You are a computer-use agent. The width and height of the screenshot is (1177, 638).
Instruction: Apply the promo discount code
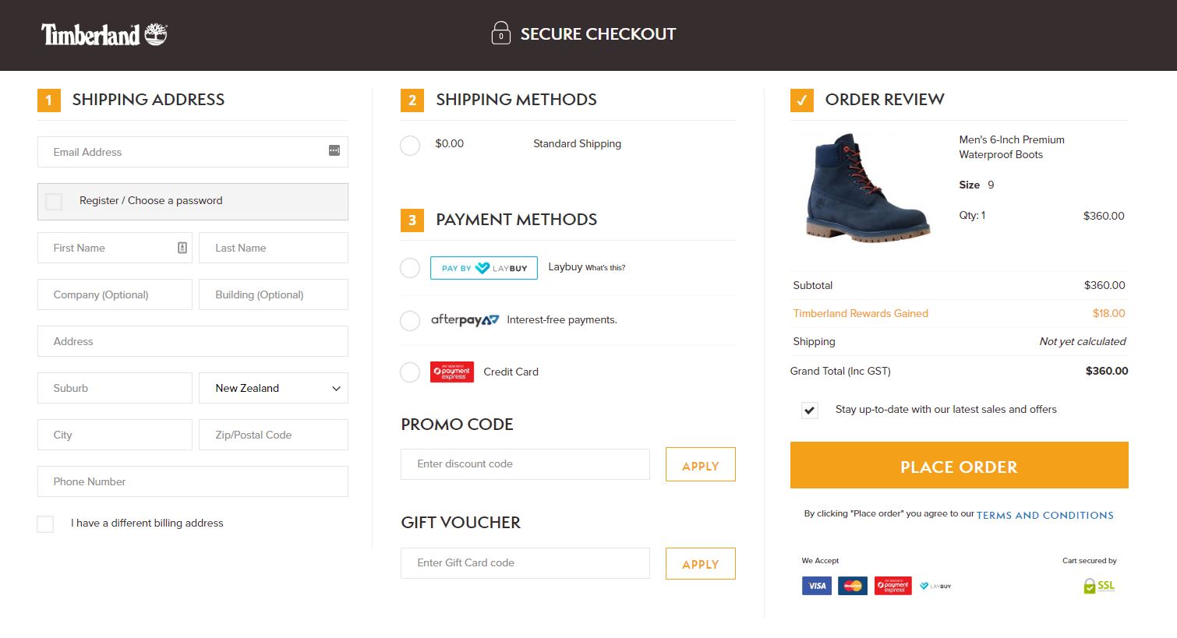click(701, 465)
